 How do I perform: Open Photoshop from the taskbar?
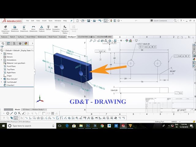point(88,126)
